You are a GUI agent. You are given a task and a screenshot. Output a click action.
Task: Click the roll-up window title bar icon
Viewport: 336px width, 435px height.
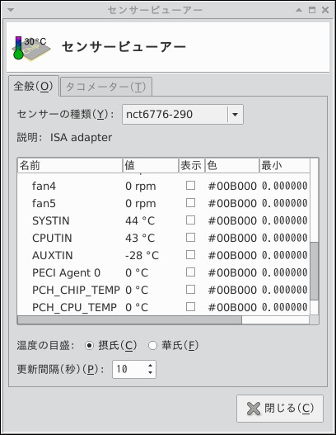(x=299, y=10)
